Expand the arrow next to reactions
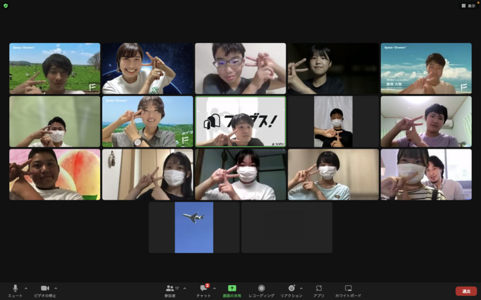 tap(301, 288)
